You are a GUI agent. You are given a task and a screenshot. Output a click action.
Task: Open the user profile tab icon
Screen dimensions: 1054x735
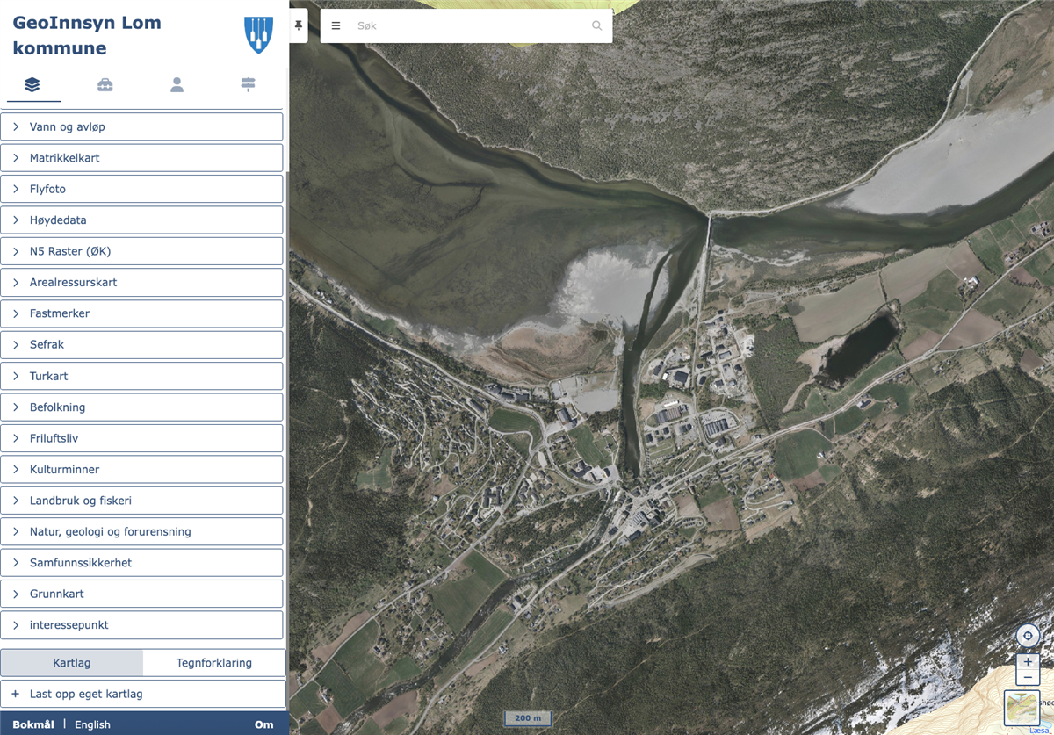[x=177, y=84]
